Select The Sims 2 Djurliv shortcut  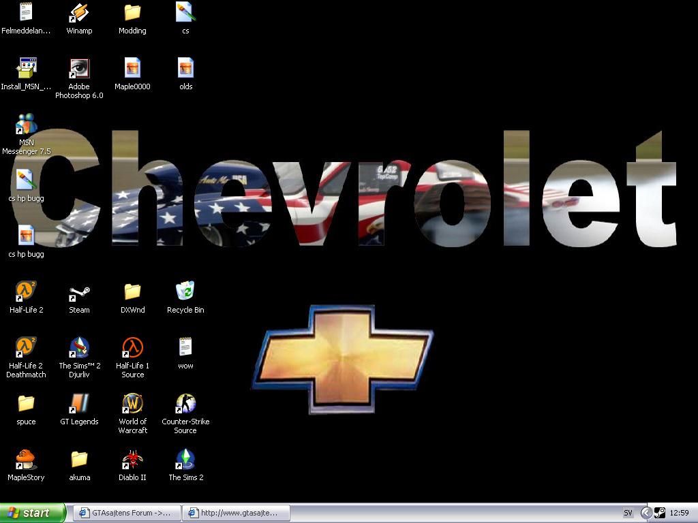[79, 347]
